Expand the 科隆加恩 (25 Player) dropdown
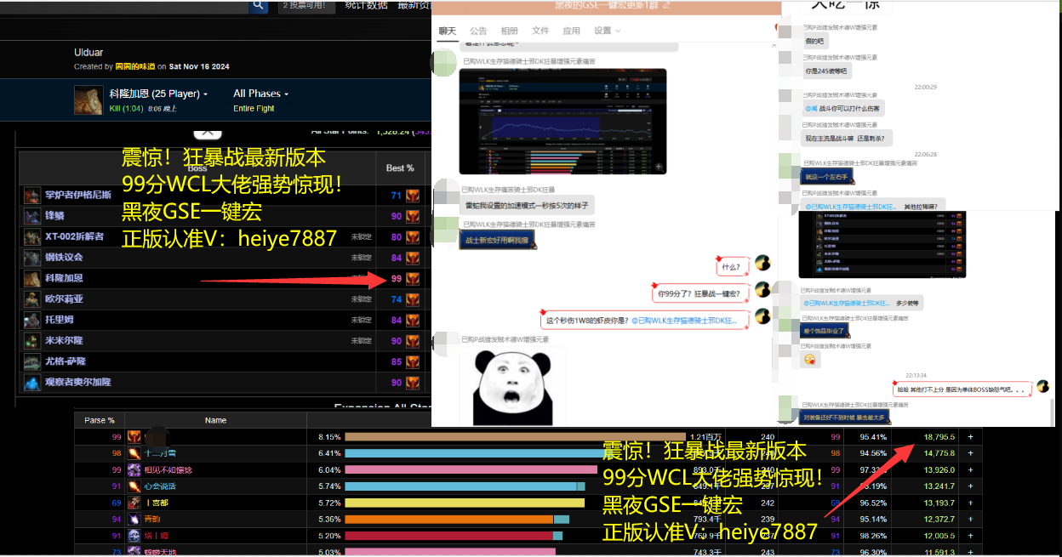This screenshot has height=557, width=1062. (158, 94)
